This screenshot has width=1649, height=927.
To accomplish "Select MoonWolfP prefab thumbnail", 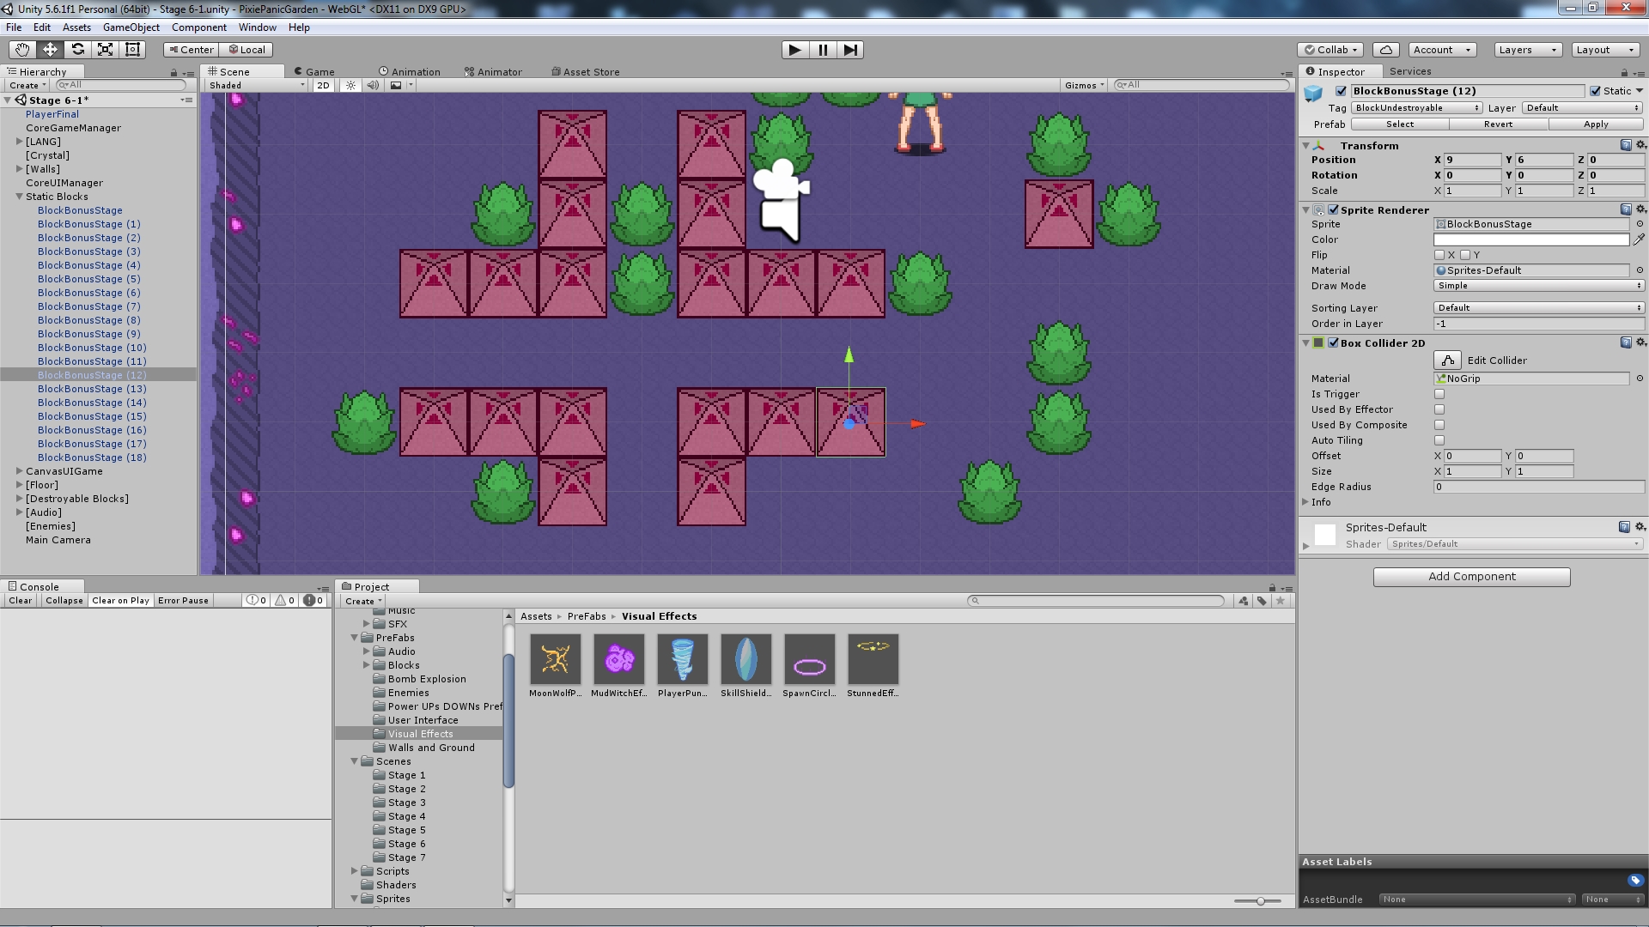I will coord(556,659).
